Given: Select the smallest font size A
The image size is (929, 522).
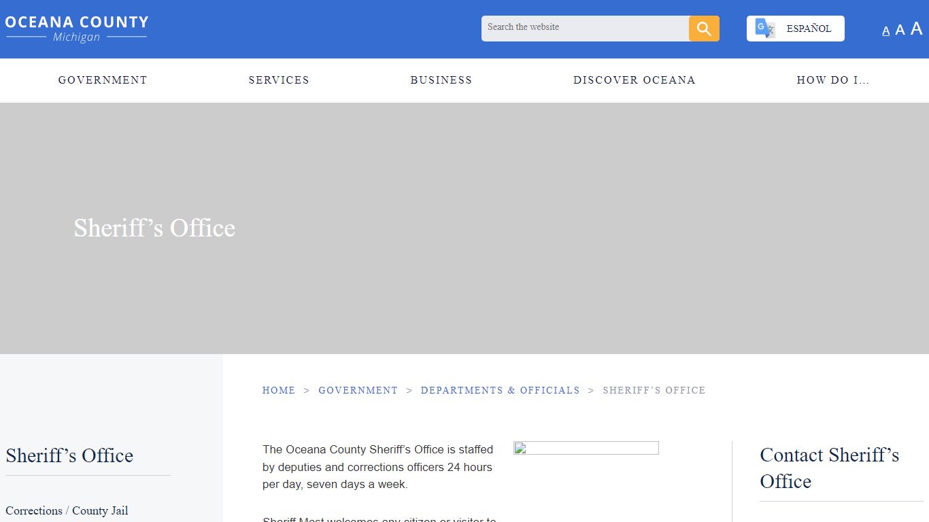Looking at the screenshot, I should coord(885,31).
